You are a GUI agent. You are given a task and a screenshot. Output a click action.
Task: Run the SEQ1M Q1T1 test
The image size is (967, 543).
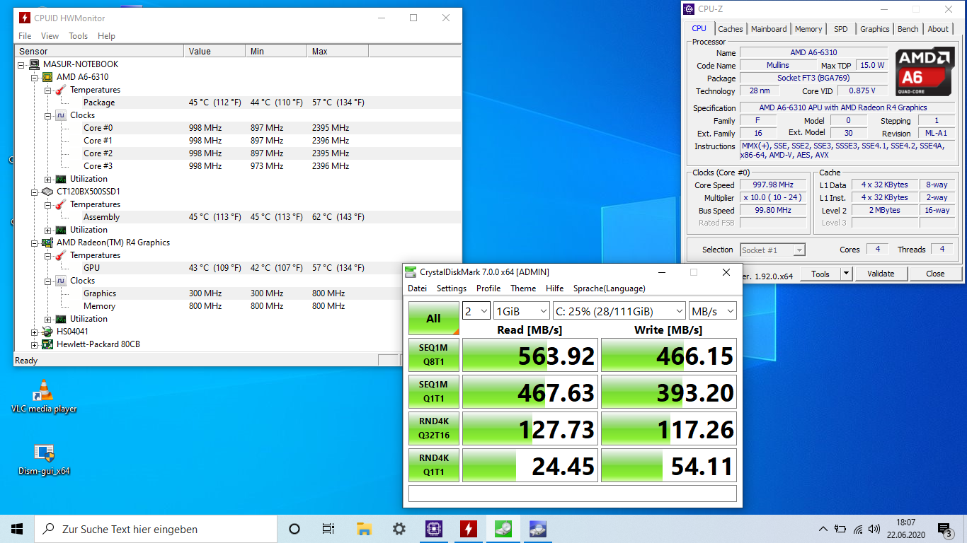coord(434,392)
